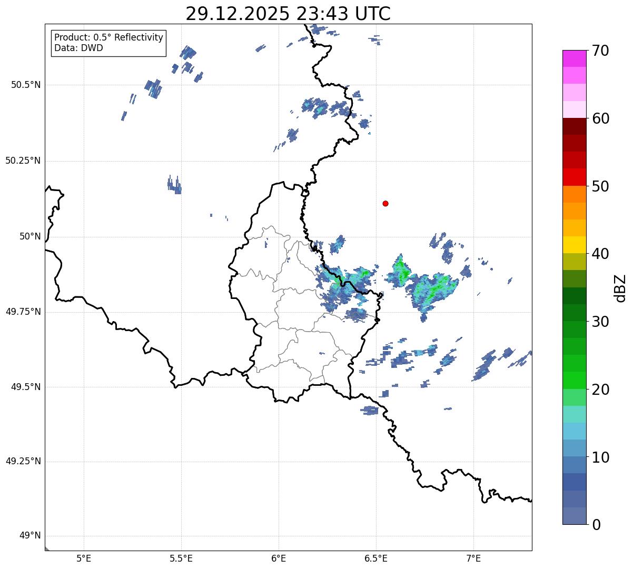Click the latitude label 49.25°N
Screen dimensions: 633x569
click(23, 461)
